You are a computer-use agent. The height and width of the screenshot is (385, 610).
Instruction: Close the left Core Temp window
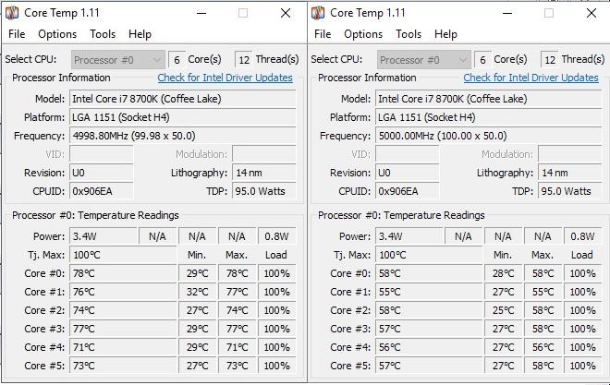click(286, 13)
